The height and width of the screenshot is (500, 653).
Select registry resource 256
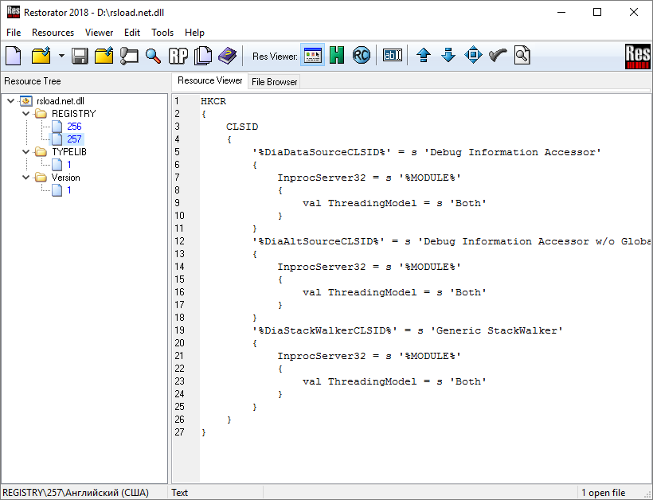tap(74, 127)
